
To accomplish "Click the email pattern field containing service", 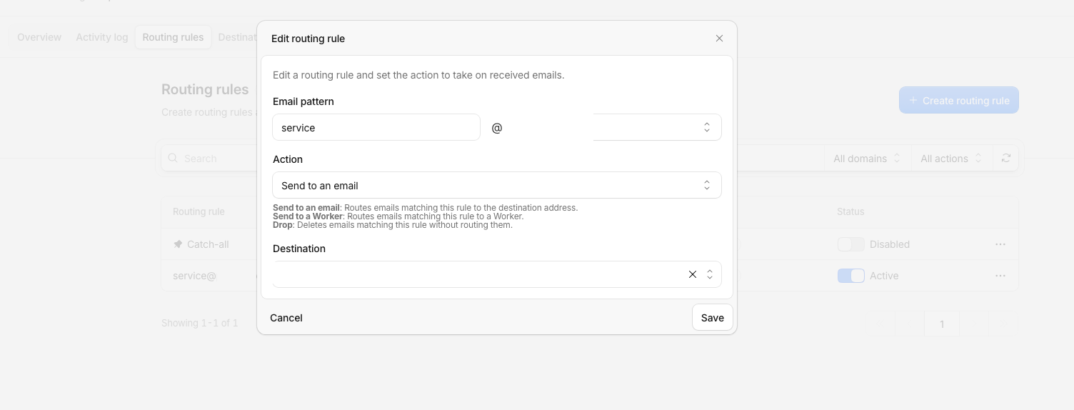I will point(376,128).
